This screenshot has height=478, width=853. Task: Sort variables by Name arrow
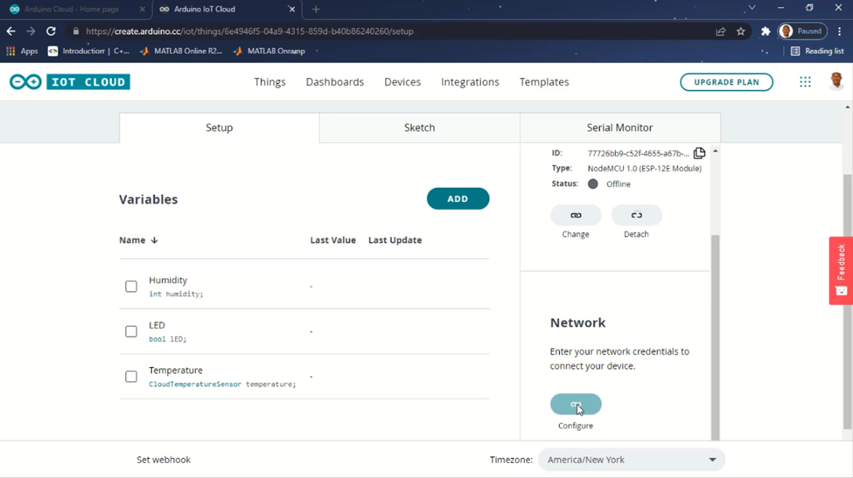pyautogui.click(x=155, y=240)
